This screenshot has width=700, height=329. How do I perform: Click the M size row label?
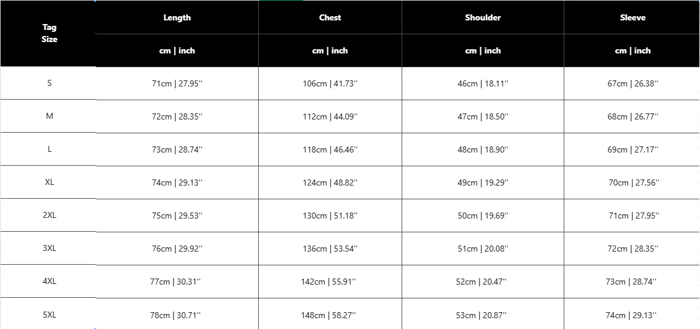[49, 116]
